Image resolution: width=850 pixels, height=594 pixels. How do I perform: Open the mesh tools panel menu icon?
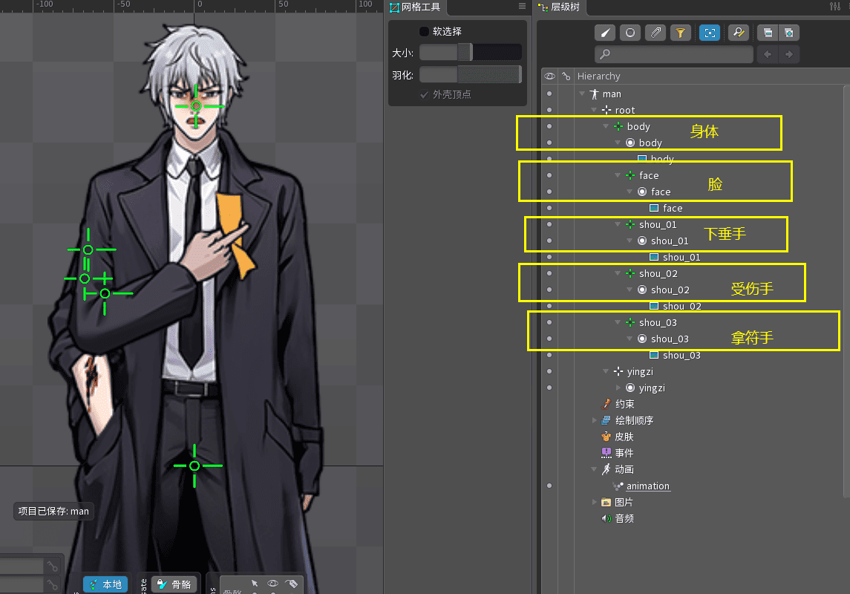coord(522,7)
